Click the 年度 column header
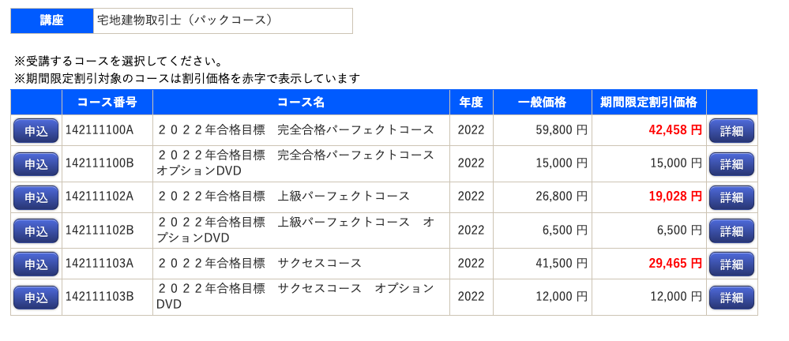Screen dimensions: 789x341 point(471,103)
